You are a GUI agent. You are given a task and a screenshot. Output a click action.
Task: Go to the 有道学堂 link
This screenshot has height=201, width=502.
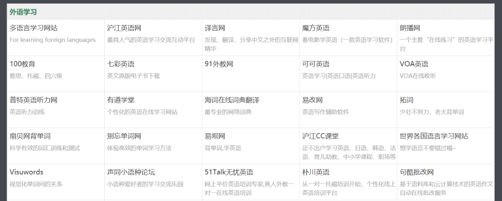click(121, 100)
